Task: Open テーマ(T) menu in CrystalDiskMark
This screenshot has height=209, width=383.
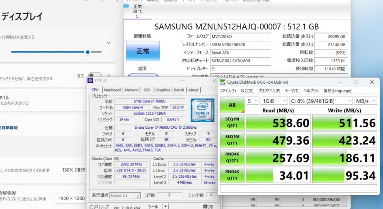Action: point(291,91)
